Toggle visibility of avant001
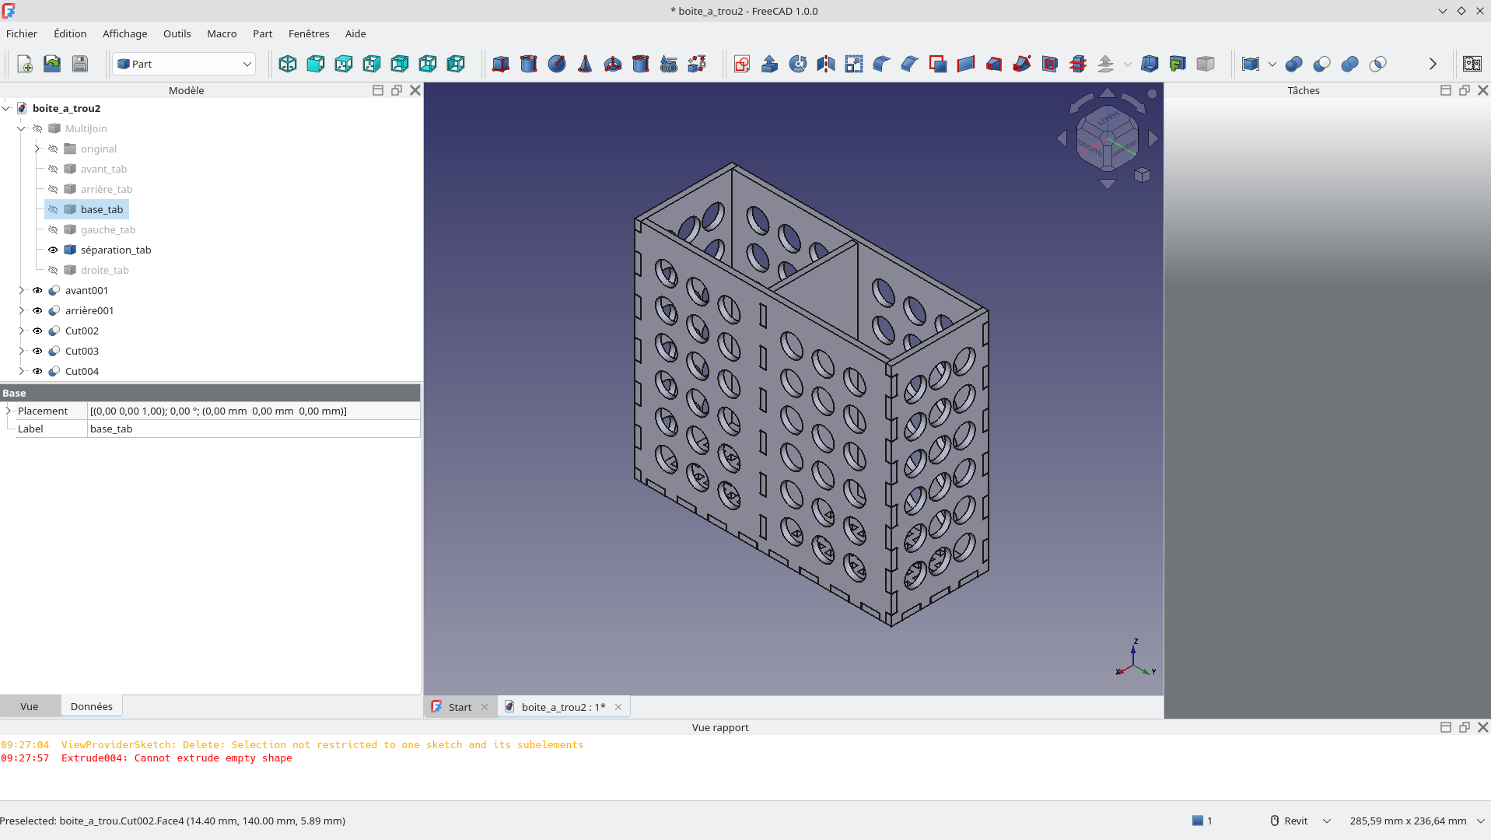This screenshot has height=840, width=1491. pos(37,290)
